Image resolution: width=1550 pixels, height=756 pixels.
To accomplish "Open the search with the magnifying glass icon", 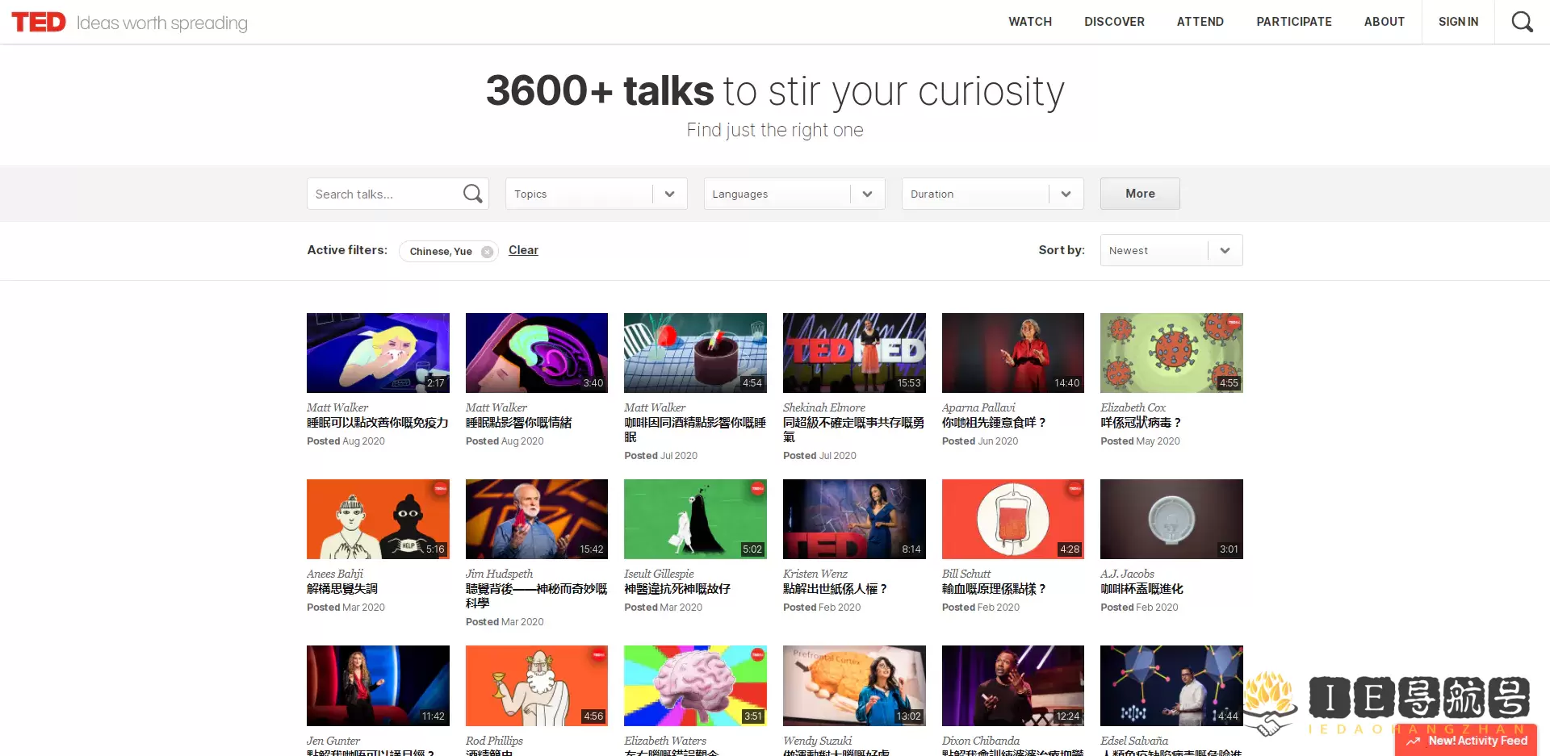I will (1523, 22).
